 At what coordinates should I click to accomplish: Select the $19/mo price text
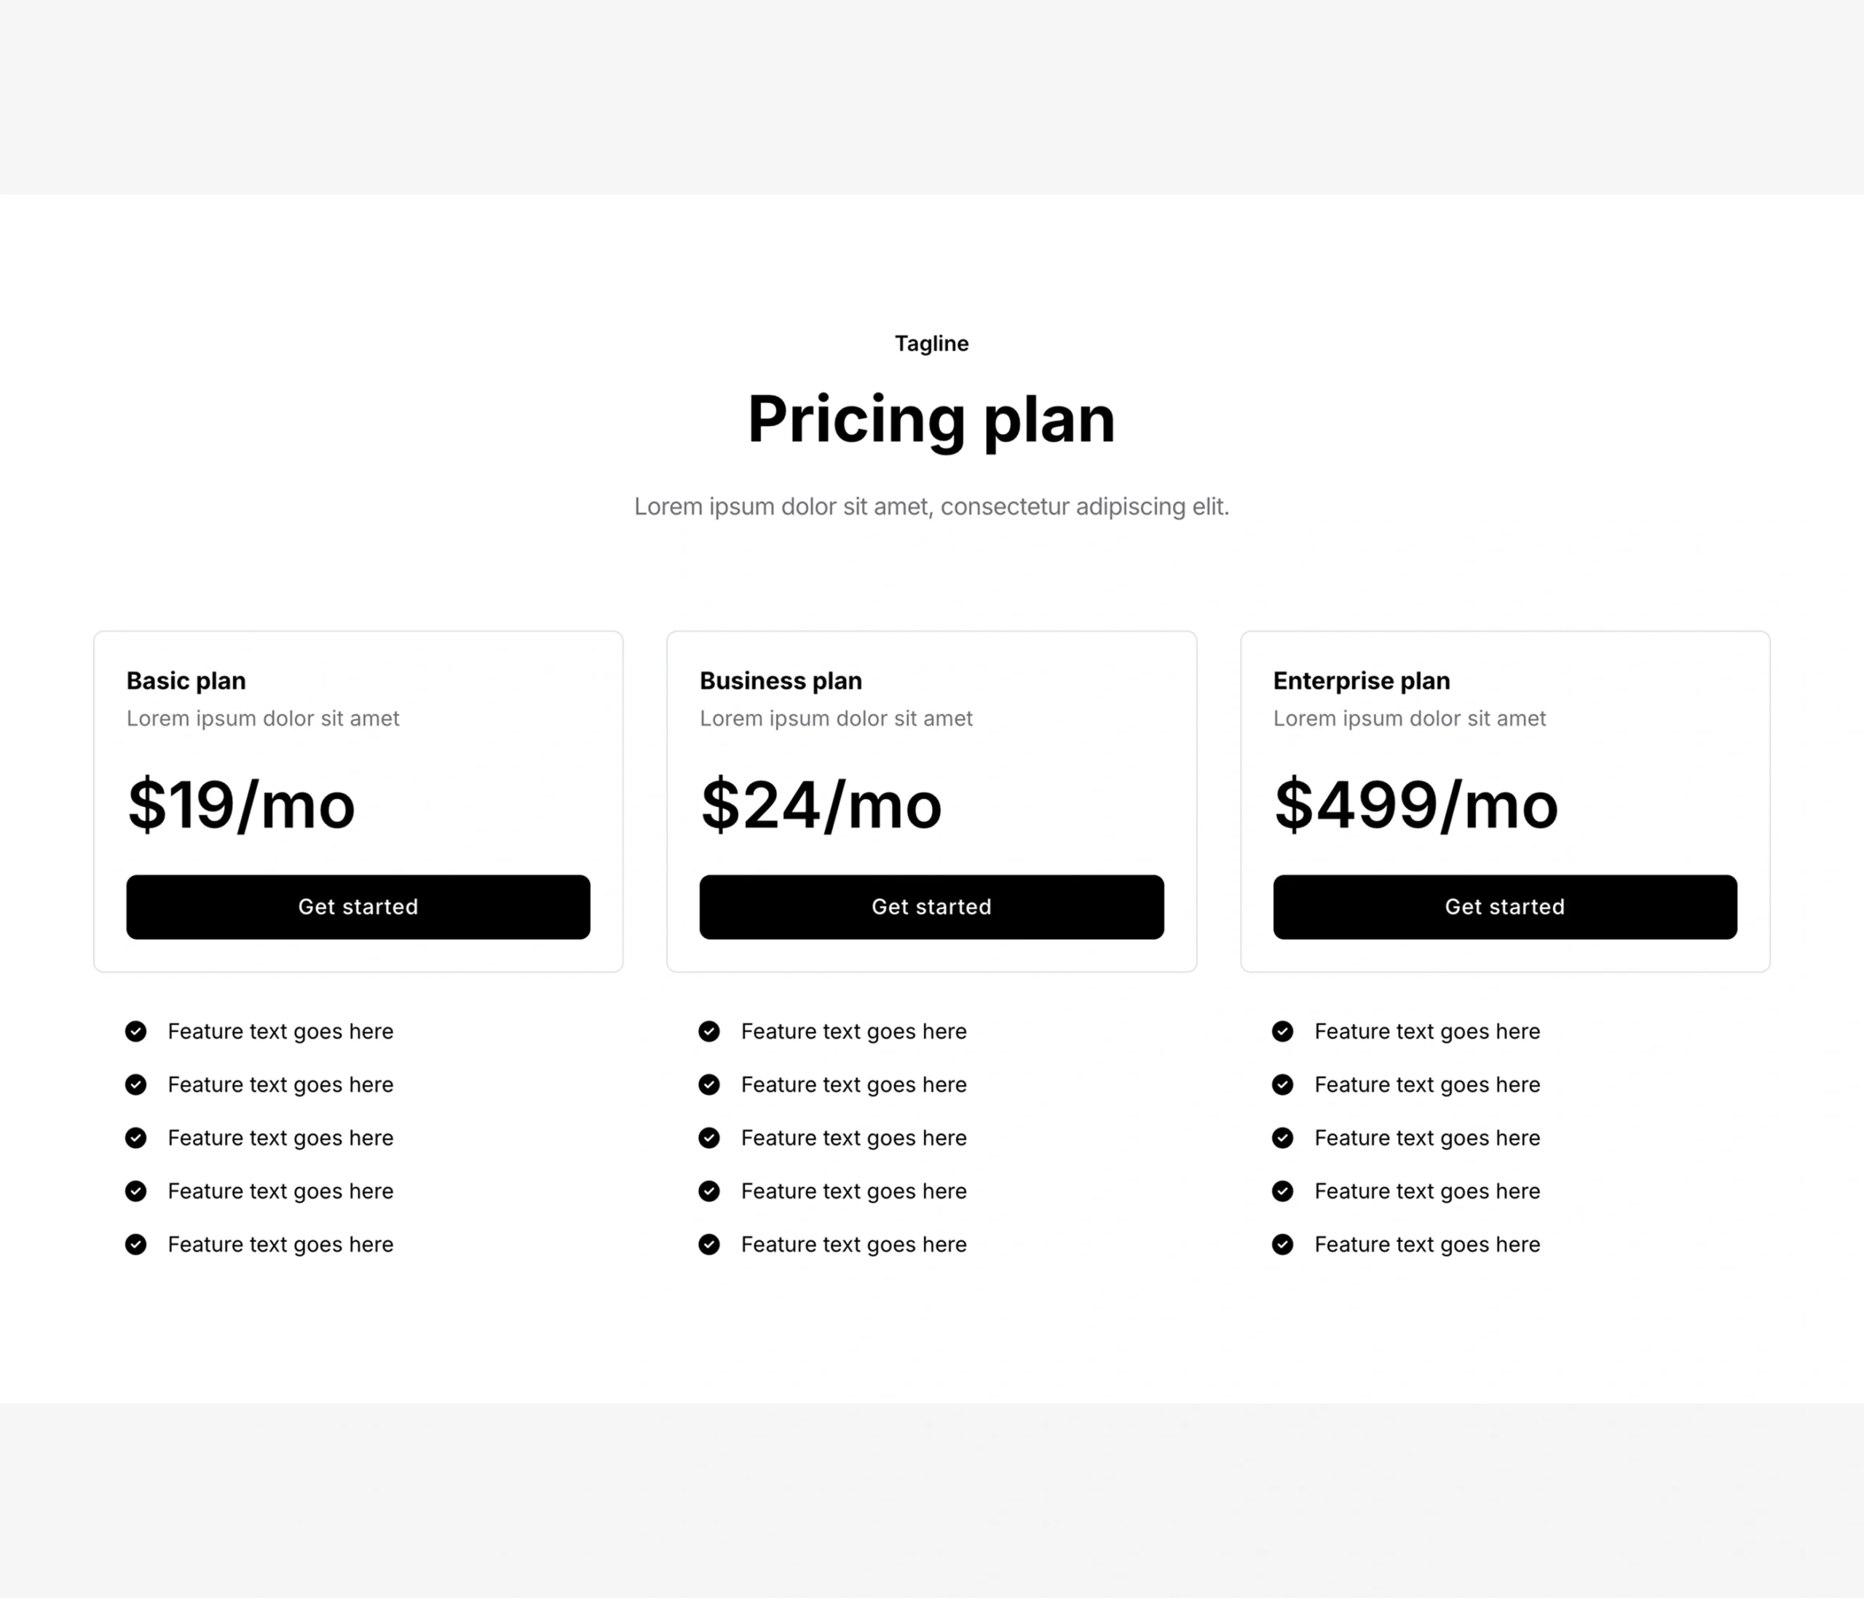click(x=241, y=804)
